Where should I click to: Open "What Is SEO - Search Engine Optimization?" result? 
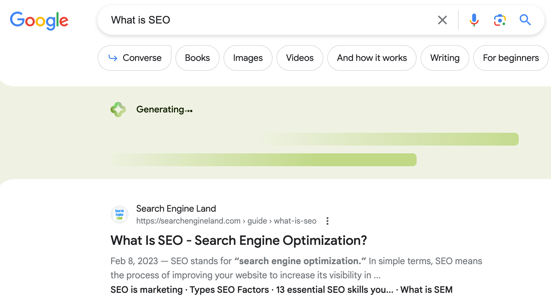point(239,241)
